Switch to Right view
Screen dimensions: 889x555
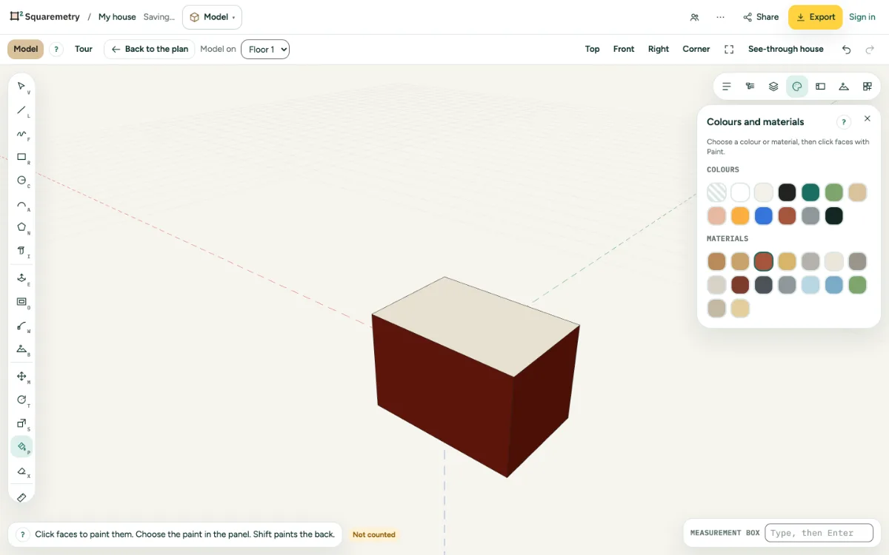pyautogui.click(x=659, y=50)
